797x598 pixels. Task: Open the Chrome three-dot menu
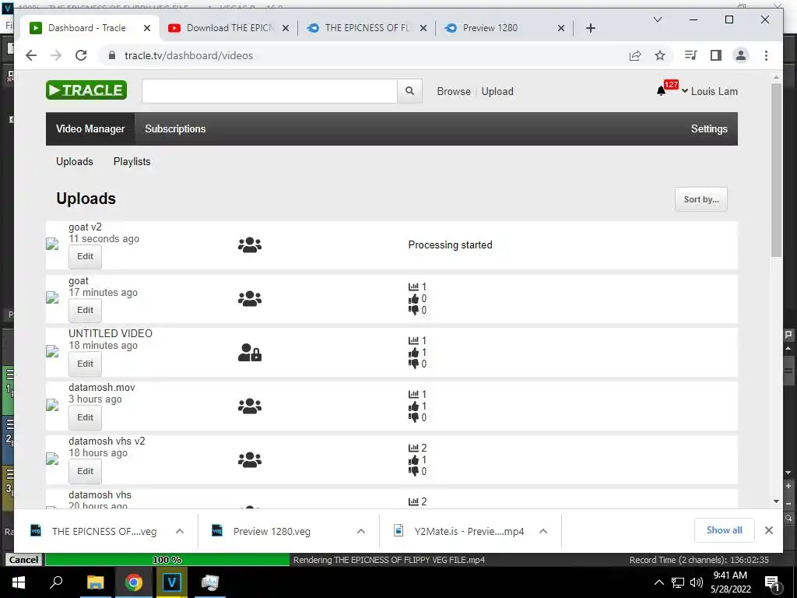pos(766,55)
